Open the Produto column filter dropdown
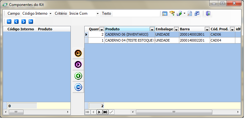 (152, 29)
